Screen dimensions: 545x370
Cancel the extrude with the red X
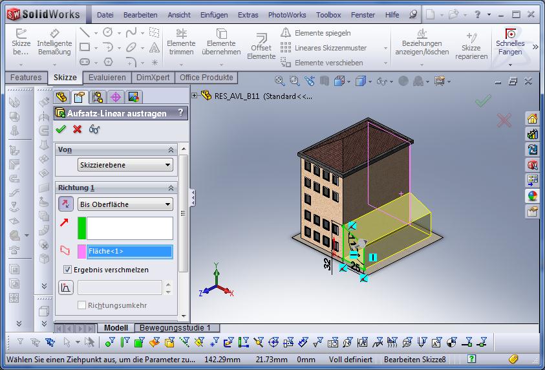(x=78, y=129)
